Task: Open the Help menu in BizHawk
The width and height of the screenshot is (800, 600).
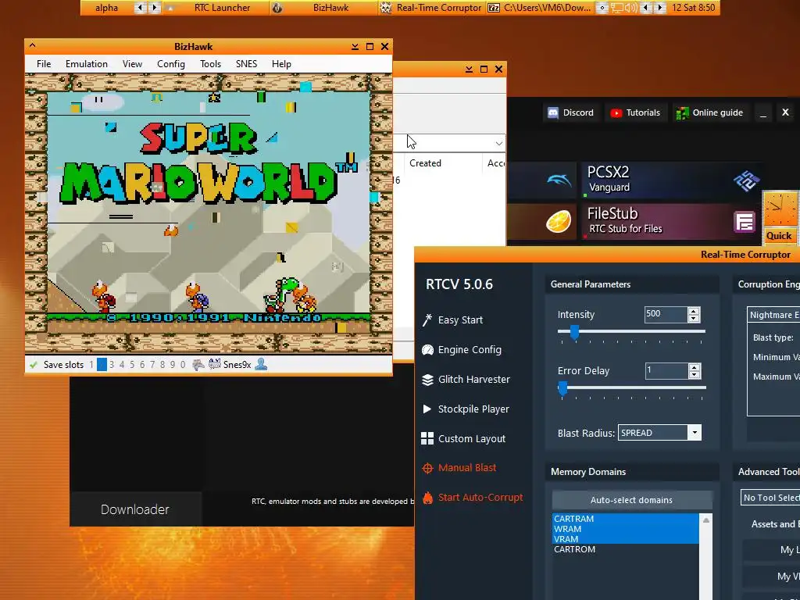Action: (281, 64)
